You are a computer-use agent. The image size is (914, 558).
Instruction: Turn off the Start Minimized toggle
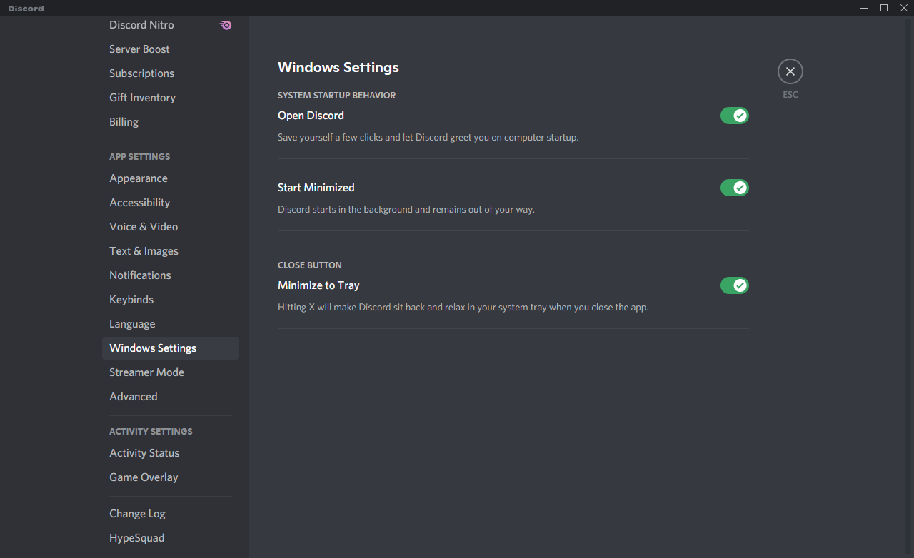(734, 188)
